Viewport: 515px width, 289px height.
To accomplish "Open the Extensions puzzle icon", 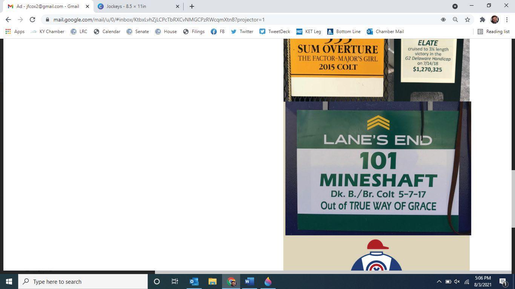I will (482, 20).
